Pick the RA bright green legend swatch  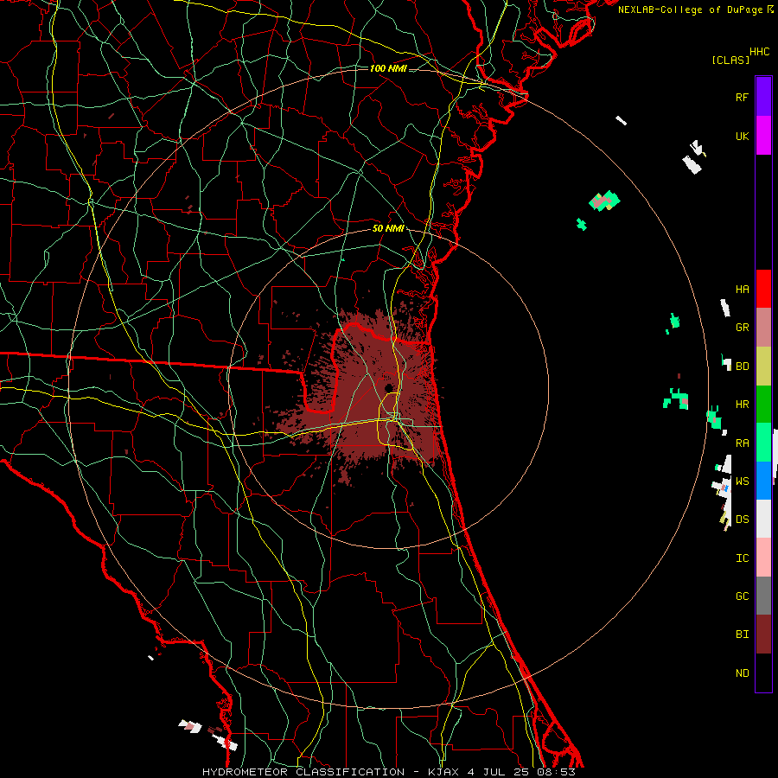763,442
